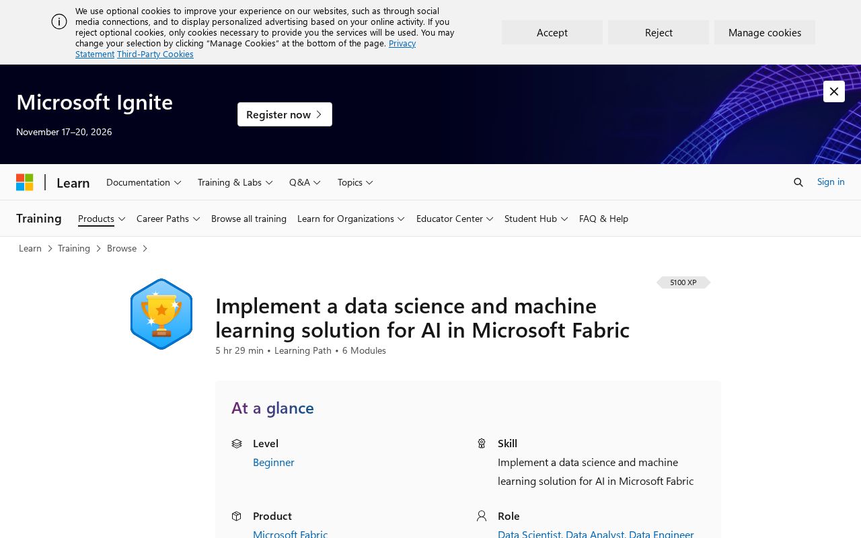Go to Learn breadcrumb
This screenshot has width=861, height=538.
coord(30,248)
